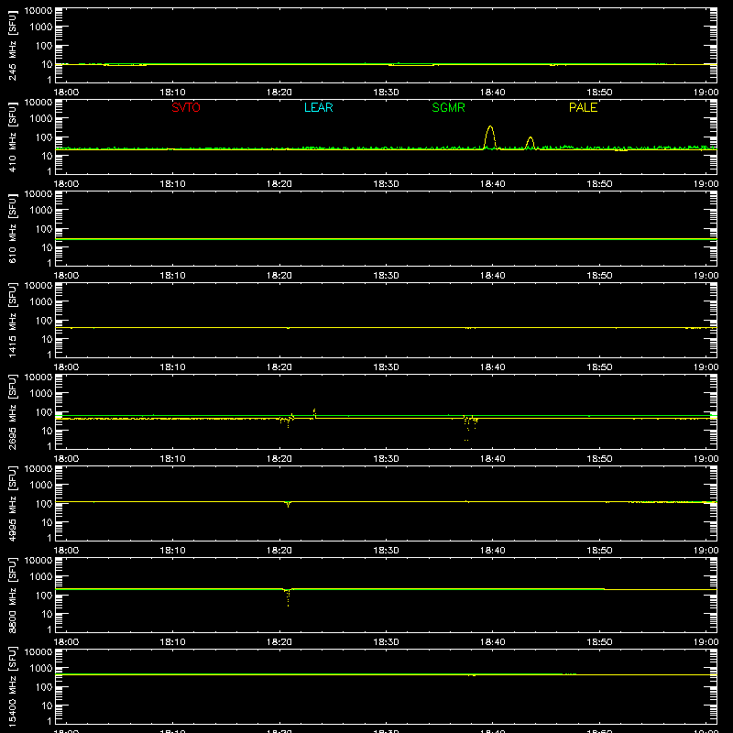Screen dimensions: 733x733
Task: Select the 4995 MHz [SFU] axis label
Action: click(12, 503)
